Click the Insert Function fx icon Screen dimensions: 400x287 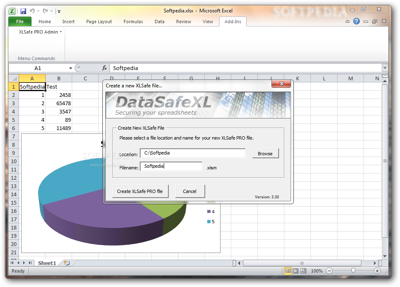(x=104, y=68)
